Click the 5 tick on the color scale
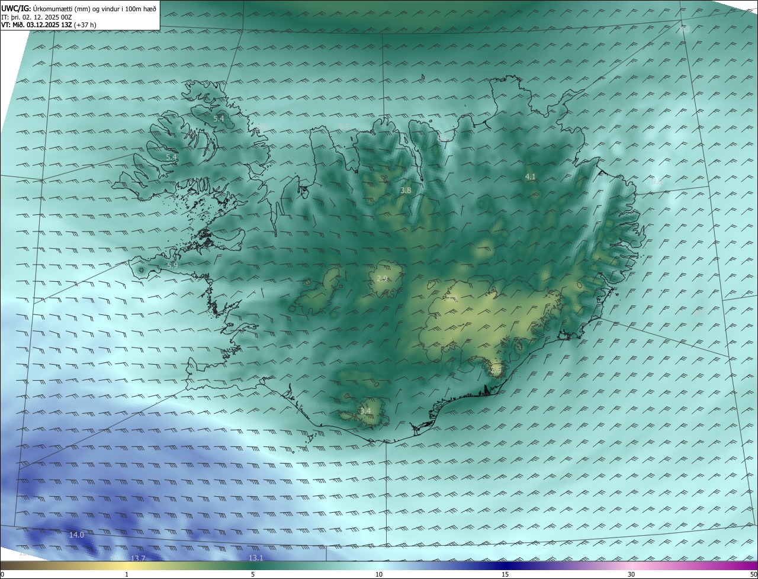 [x=253, y=574]
